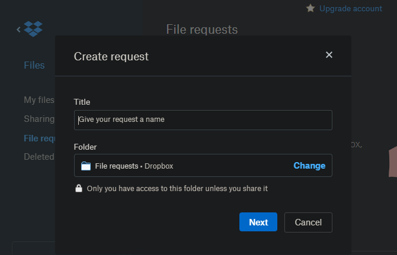Viewport: 397px width, 255px height.
Task: Close the Create request dialog
Action: pyautogui.click(x=329, y=55)
